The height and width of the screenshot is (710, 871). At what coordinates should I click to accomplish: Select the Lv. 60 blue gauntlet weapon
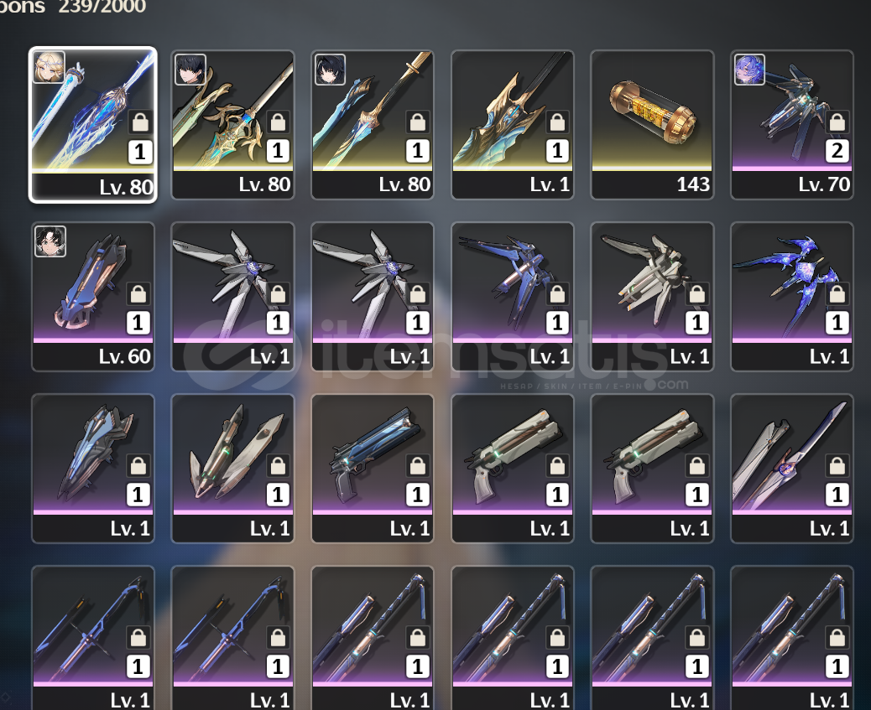tap(93, 297)
